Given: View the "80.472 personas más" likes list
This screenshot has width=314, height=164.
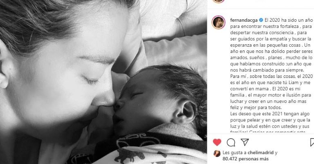Looking at the screenshot, I should [245, 159].
